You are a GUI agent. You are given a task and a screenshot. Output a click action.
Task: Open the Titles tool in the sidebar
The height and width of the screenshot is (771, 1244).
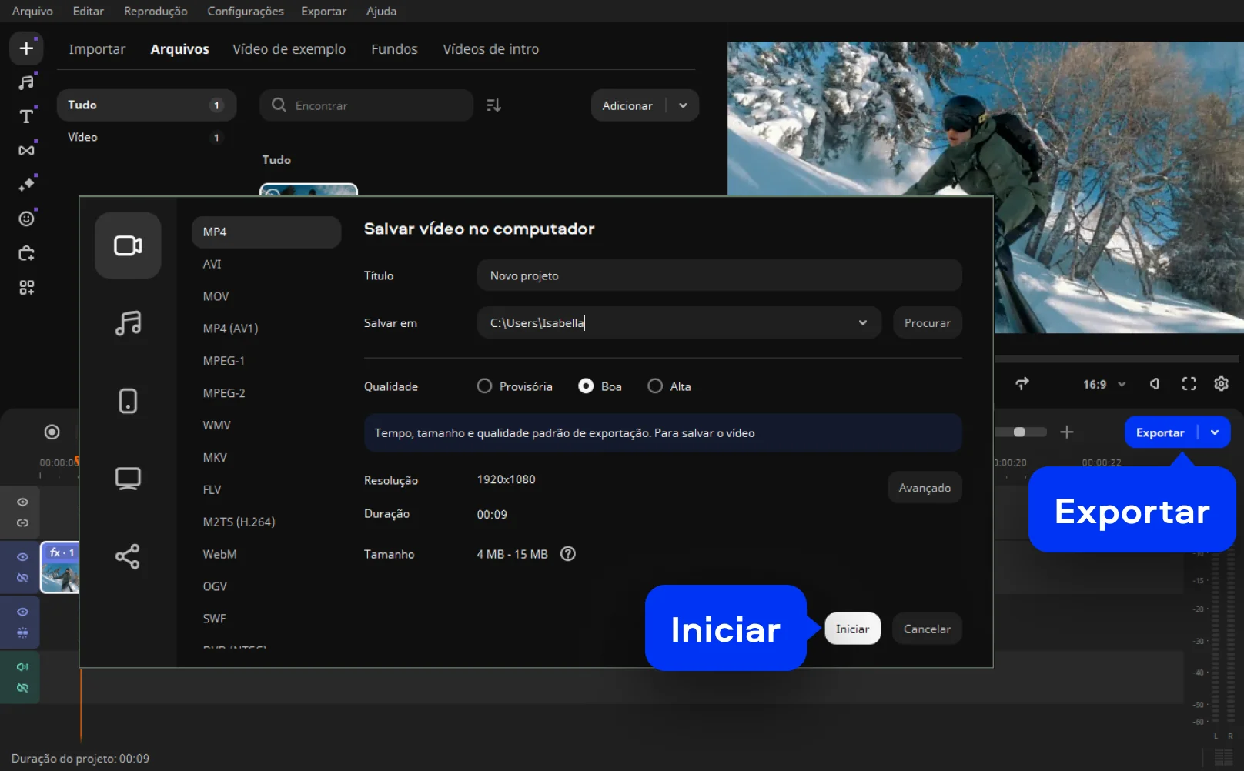click(x=26, y=116)
